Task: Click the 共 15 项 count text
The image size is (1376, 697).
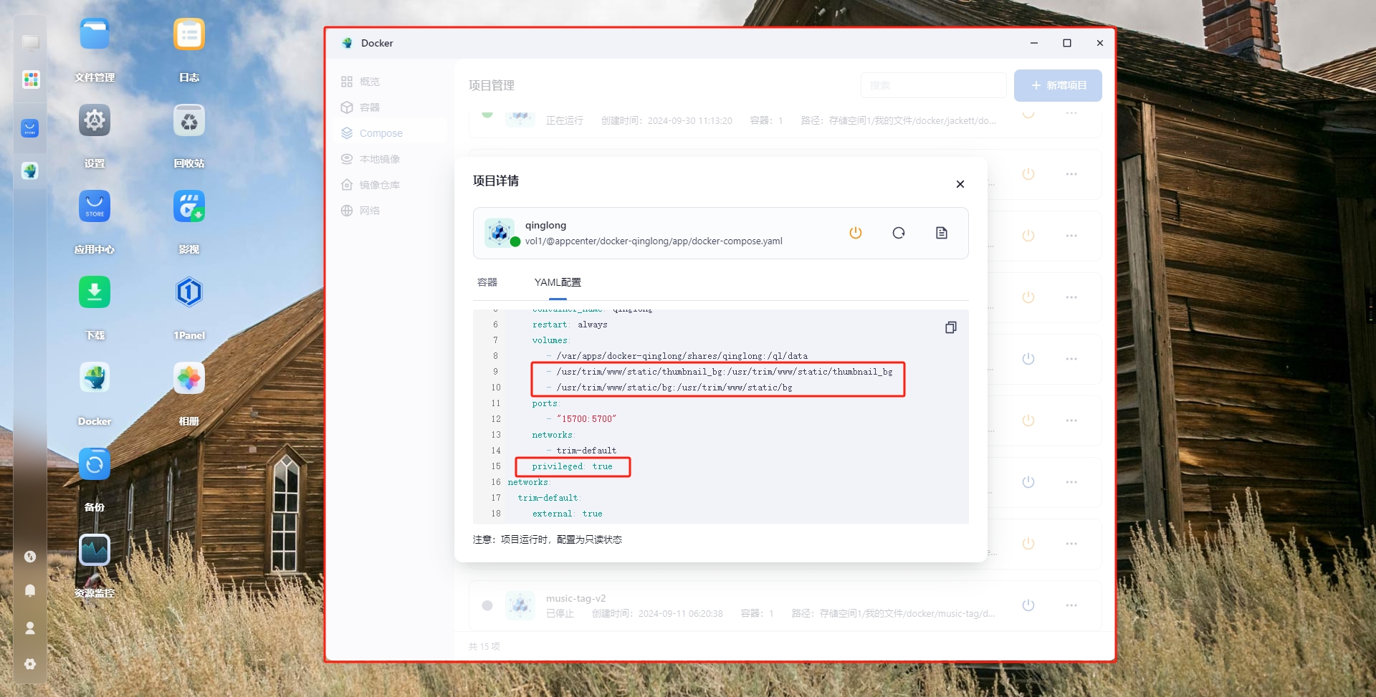Action: (x=484, y=646)
